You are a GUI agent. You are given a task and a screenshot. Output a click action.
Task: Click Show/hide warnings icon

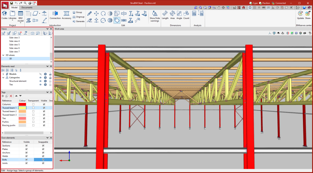point(155,14)
